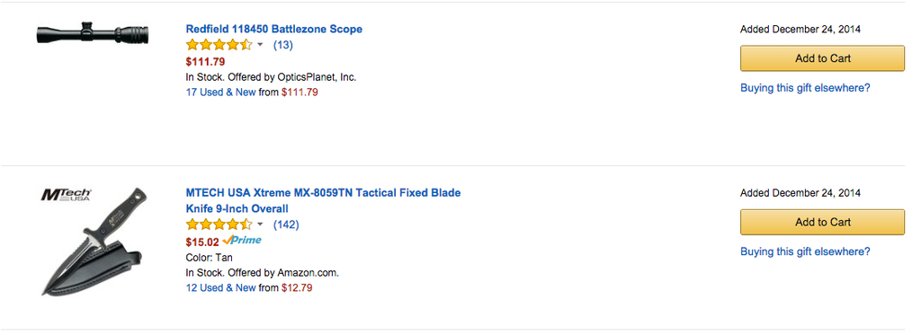Click the $111.79 scope price

click(205, 61)
